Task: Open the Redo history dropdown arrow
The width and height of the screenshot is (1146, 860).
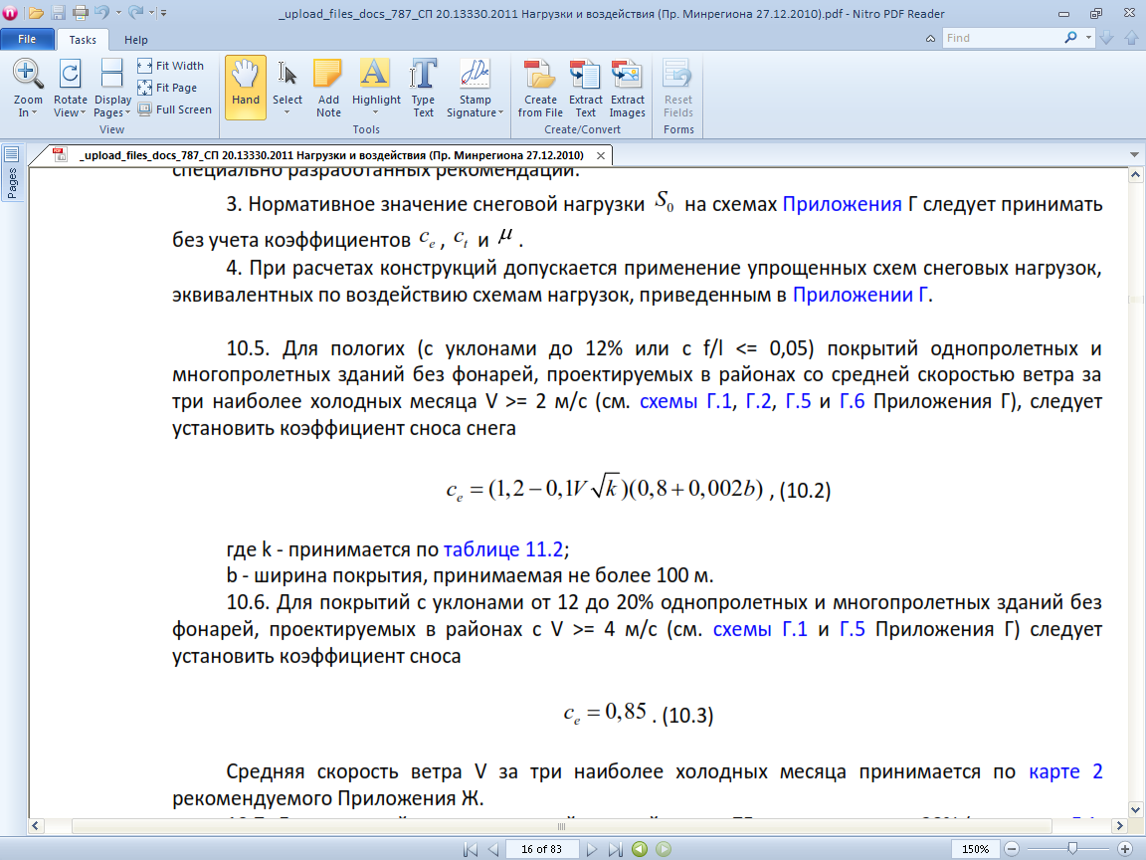Action: [151, 13]
